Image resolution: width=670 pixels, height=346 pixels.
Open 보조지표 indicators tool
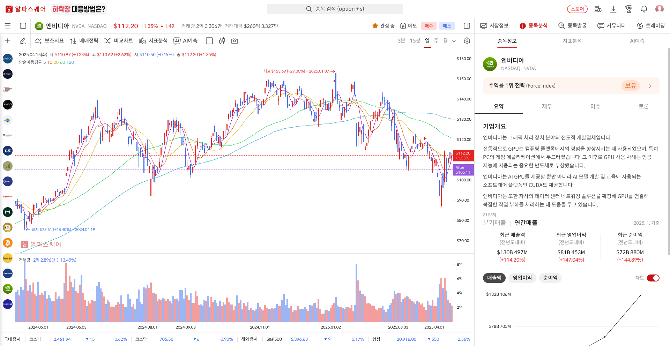click(x=50, y=41)
